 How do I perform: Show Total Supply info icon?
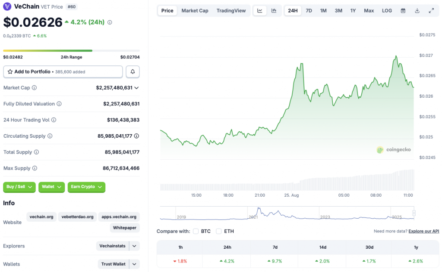(36, 152)
